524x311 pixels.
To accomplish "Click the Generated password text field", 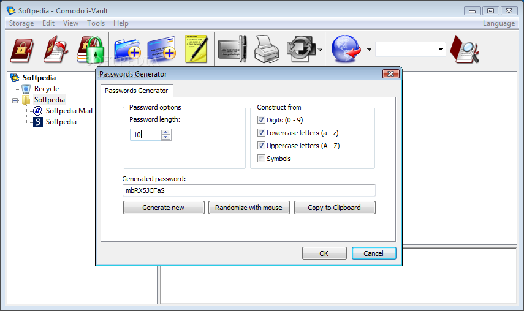I will pyautogui.click(x=249, y=190).
